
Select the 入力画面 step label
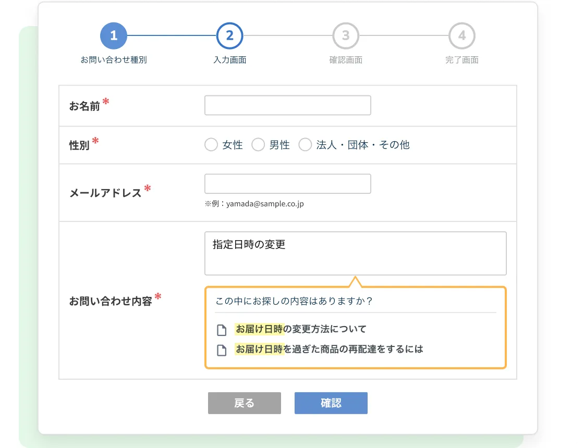tap(230, 60)
